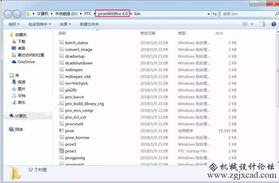Click the change view icon
279x183 pixels.
(x=245, y=24)
